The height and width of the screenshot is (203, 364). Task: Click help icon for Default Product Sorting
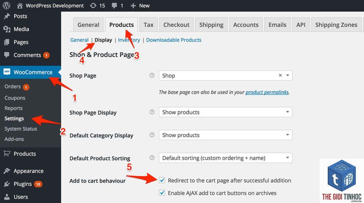pyautogui.click(x=152, y=158)
